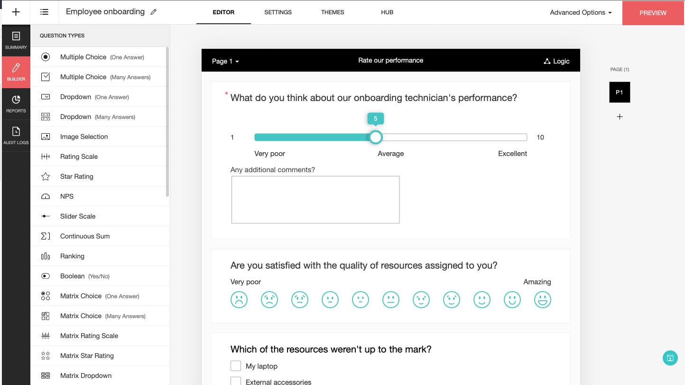The height and width of the screenshot is (385, 685).
Task: Check the My laptop checkbox
Action: [236, 366]
